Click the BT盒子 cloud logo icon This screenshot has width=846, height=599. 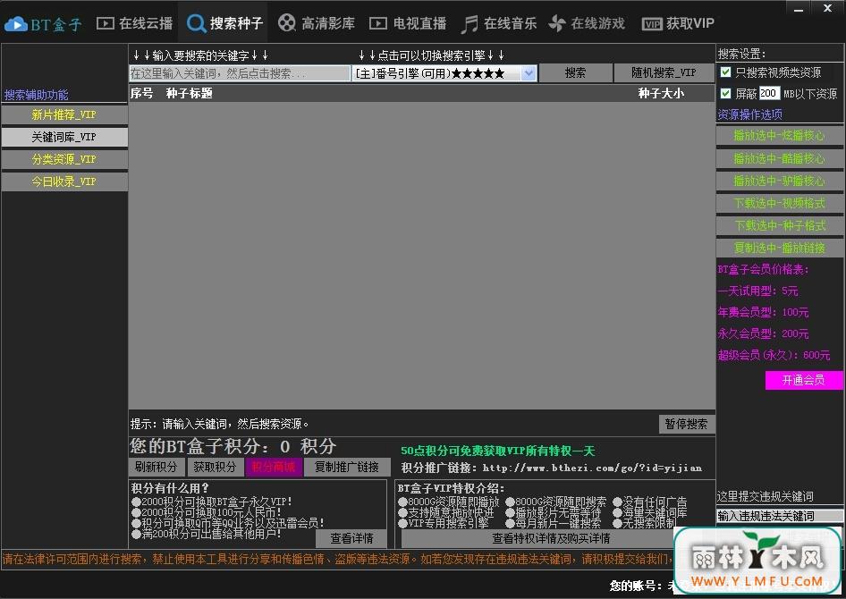pos(15,24)
